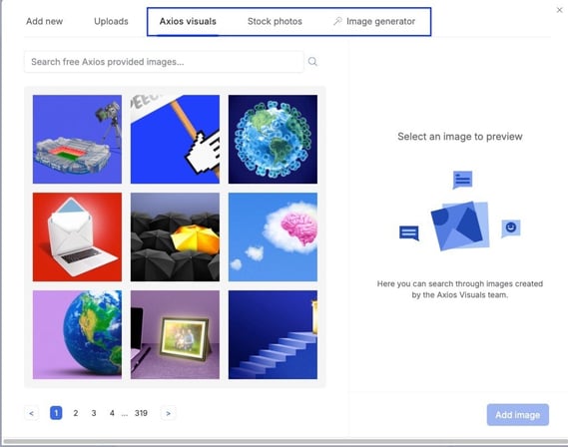Image resolution: width=568 pixels, height=447 pixels.
Task: Choose the blue staircase image
Action: pos(273,335)
